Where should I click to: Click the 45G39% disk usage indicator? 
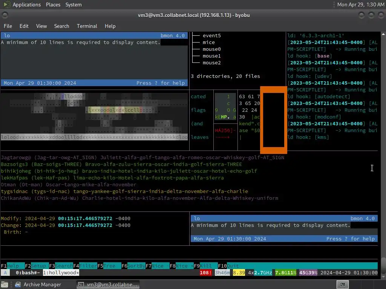[x=308, y=272]
